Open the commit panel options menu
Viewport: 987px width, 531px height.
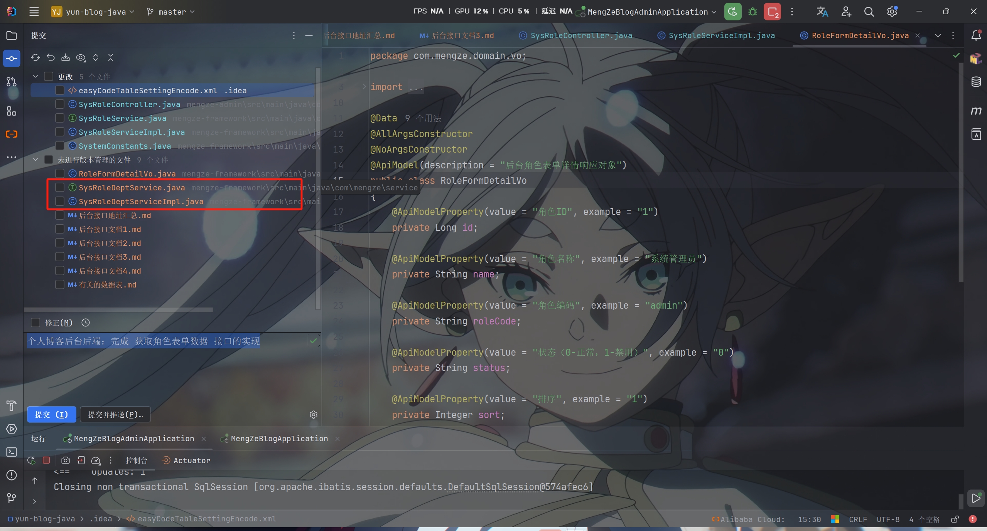[x=294, y=35]
